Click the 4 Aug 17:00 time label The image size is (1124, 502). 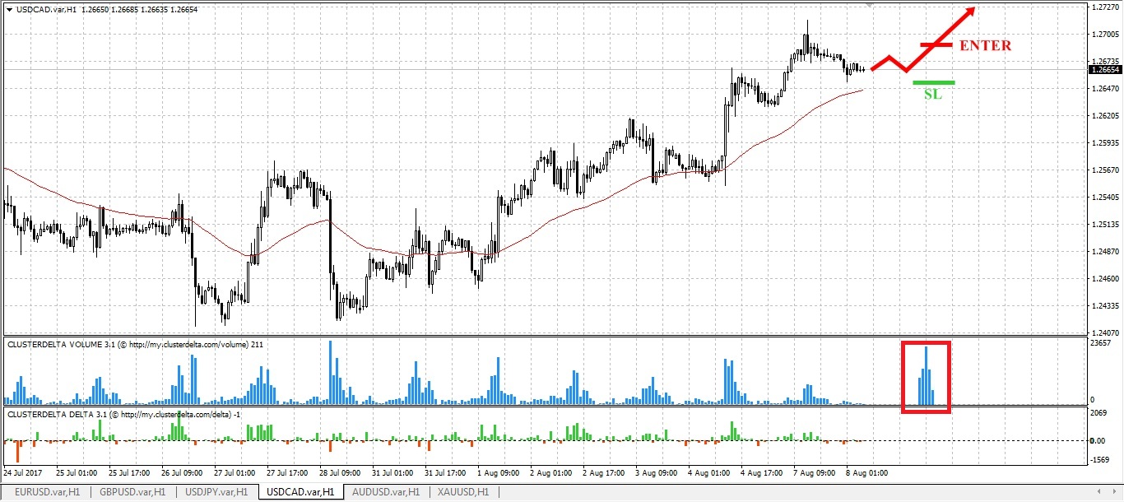[x=761, y=474]
